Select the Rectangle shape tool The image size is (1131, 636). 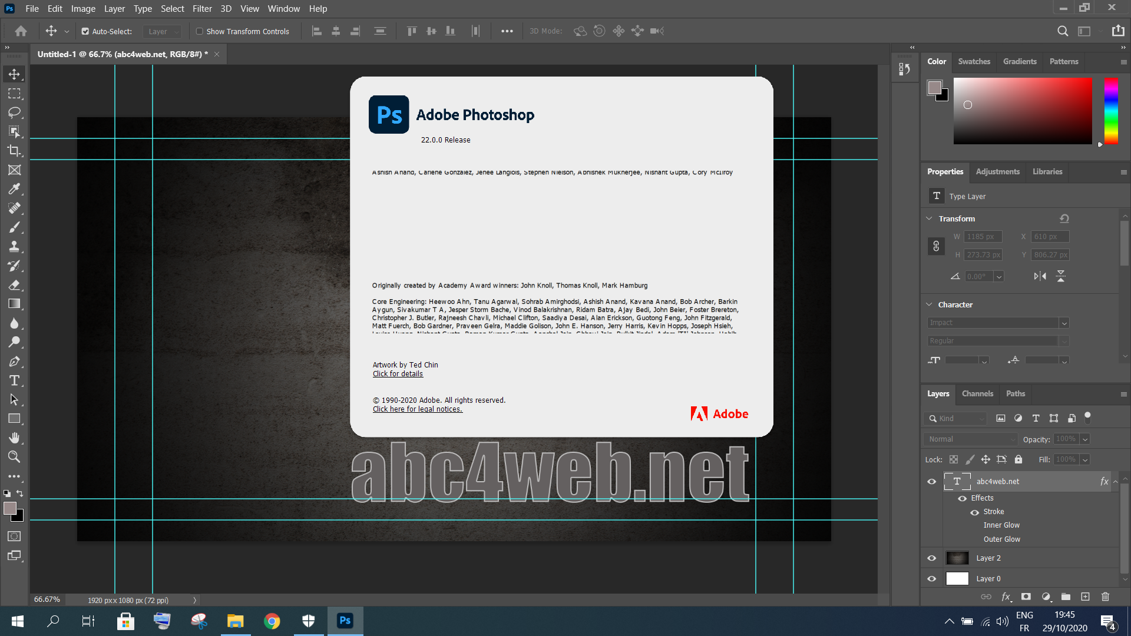click(x=14, y=419)
